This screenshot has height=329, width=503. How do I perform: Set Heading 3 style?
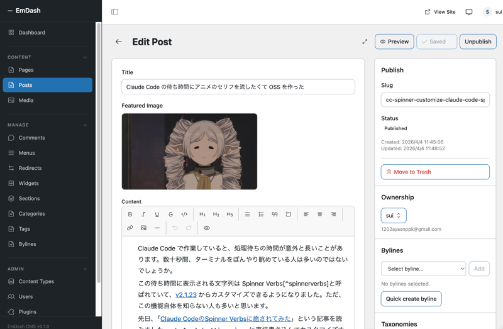click(x=229, y=214)
